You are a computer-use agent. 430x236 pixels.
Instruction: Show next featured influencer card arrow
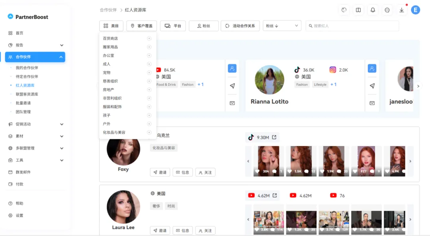pyautogui.click(x=418, y=86)
